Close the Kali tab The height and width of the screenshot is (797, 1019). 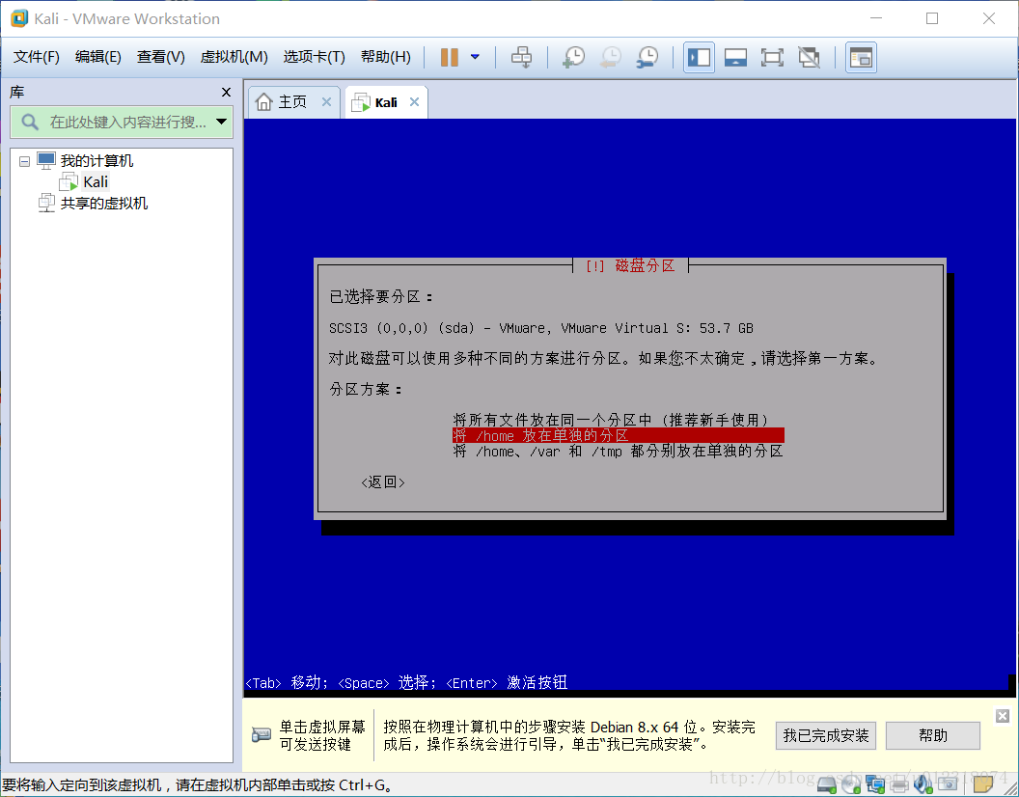[x=414, y=102]
